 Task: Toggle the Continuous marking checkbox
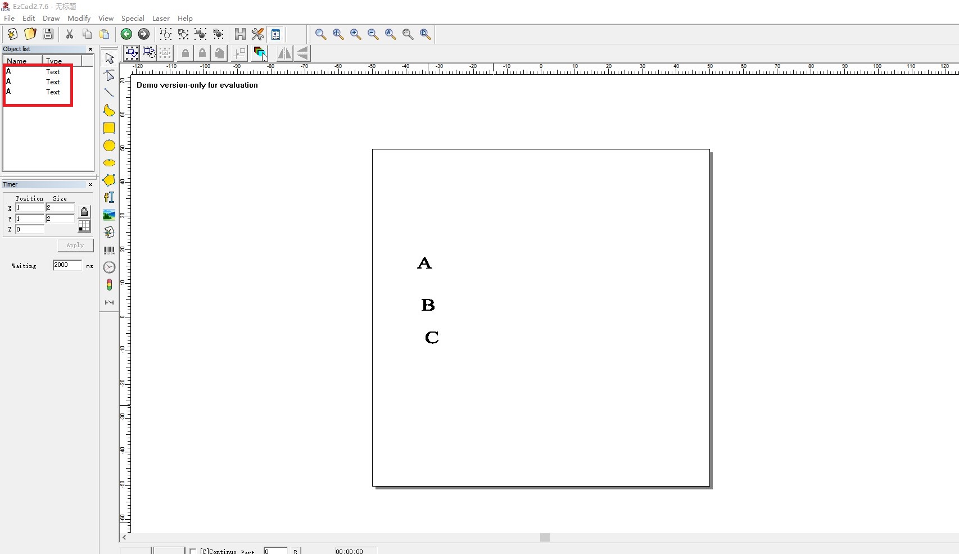[193, 551]
